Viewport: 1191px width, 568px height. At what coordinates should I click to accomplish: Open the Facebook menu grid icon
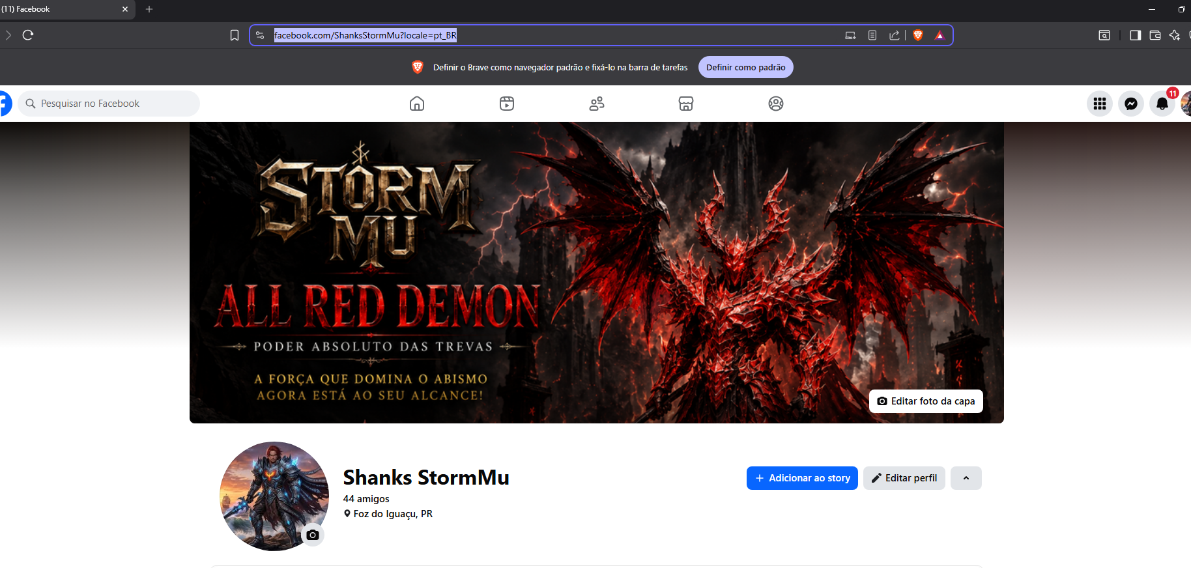(x=1100, y=104)
